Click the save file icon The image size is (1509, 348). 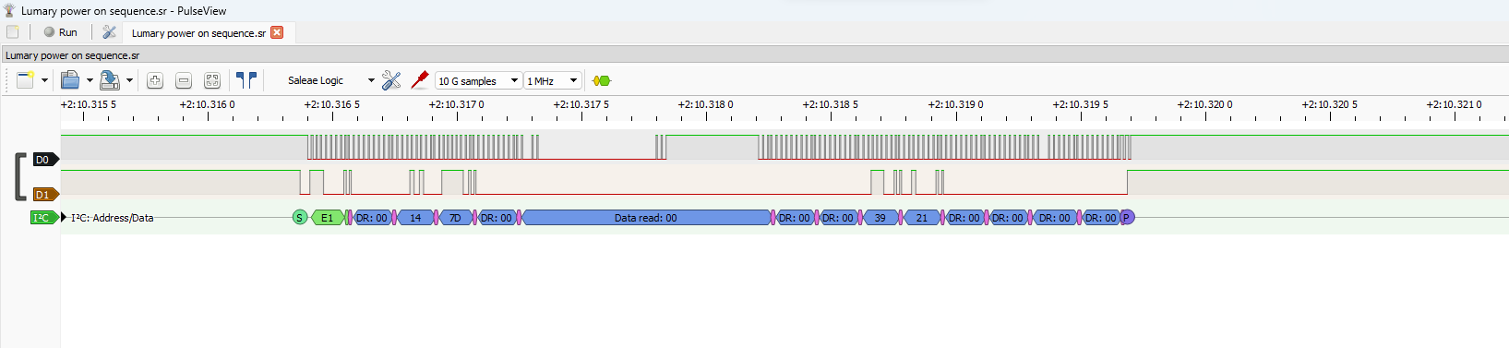110,80
